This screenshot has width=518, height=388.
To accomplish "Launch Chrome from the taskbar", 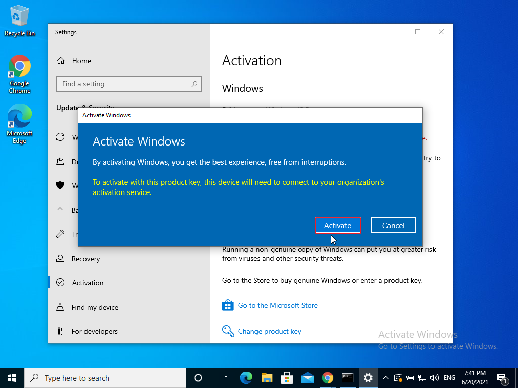I will coord(328,378).
